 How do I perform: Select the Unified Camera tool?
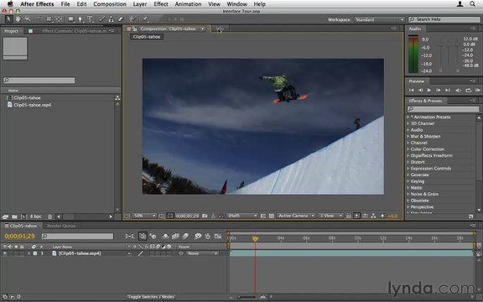(49, 19)
